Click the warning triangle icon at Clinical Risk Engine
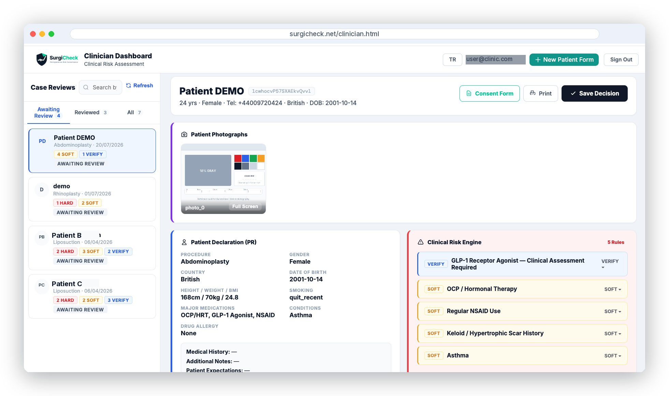The width and height of the screenshot is (669, 396). [421, 242]
